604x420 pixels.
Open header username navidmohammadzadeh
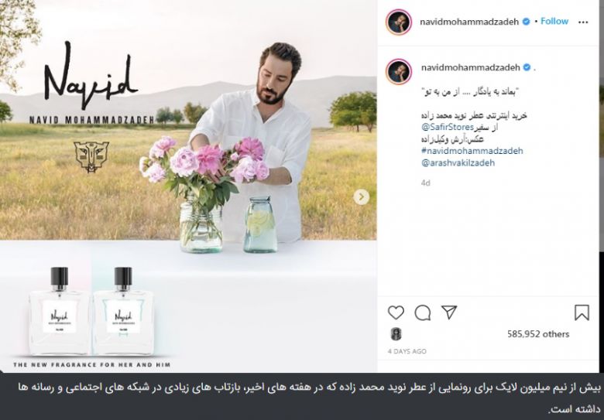[x=469, y=22]
